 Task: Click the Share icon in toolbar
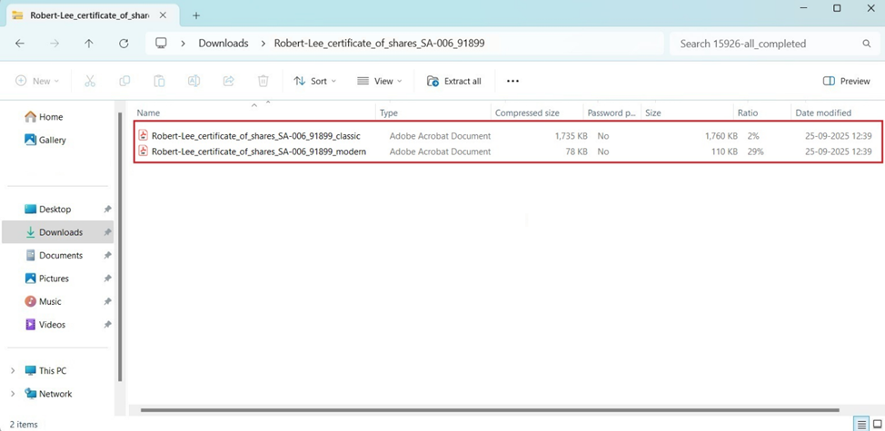tap(229, 81)
